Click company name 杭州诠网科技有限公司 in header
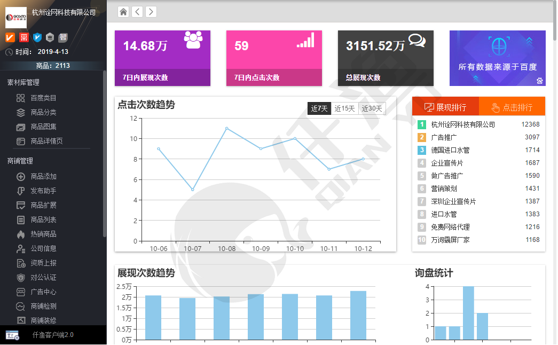Image resolution: width=558 pixels, height=345 pixels. pos(64,12)
